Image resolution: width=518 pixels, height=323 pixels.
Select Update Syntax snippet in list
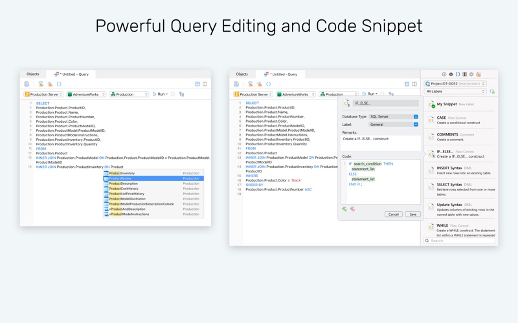(460, 209)
